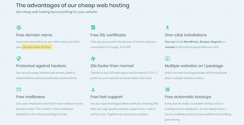Click the main 'advantages of our cheap web hosting' title
Viewport: 244px width, 125px height.
point(73,6)
